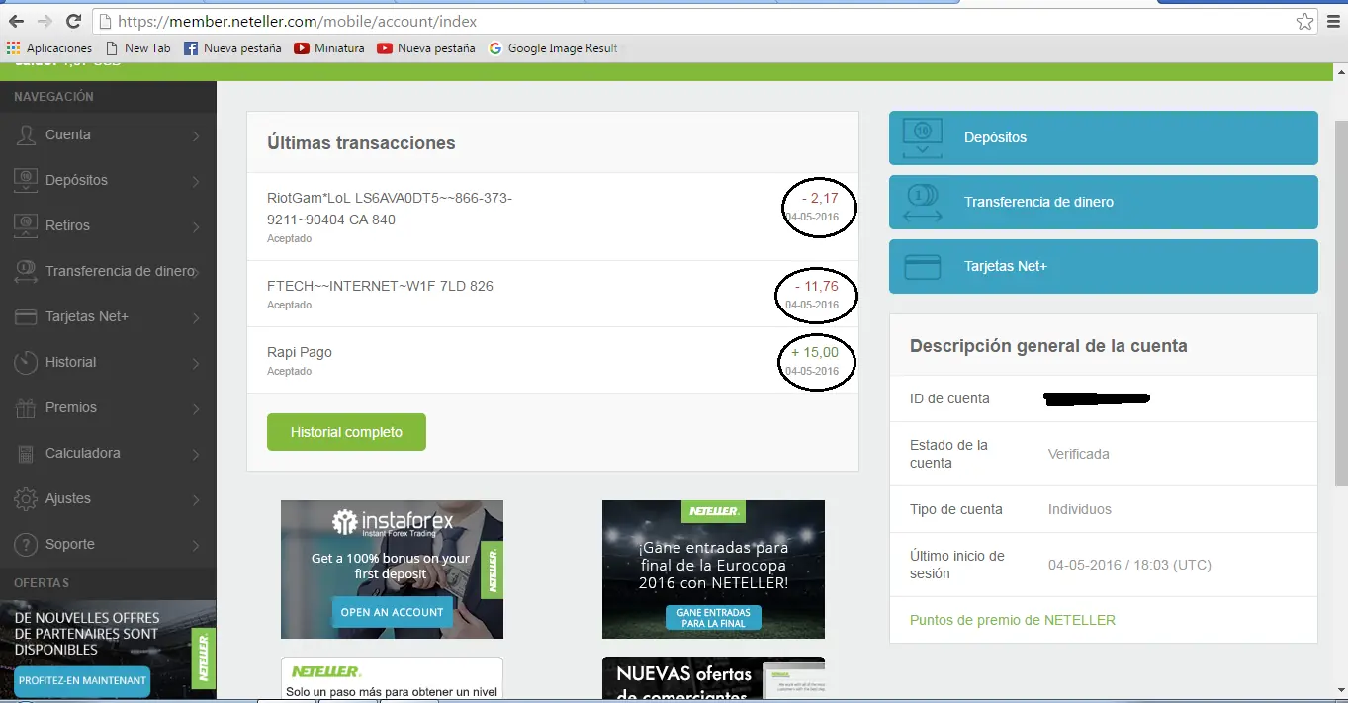Click blue Transferencia de dinero button
This screenshot has width=1348, height=703.
click(1104, 202)
